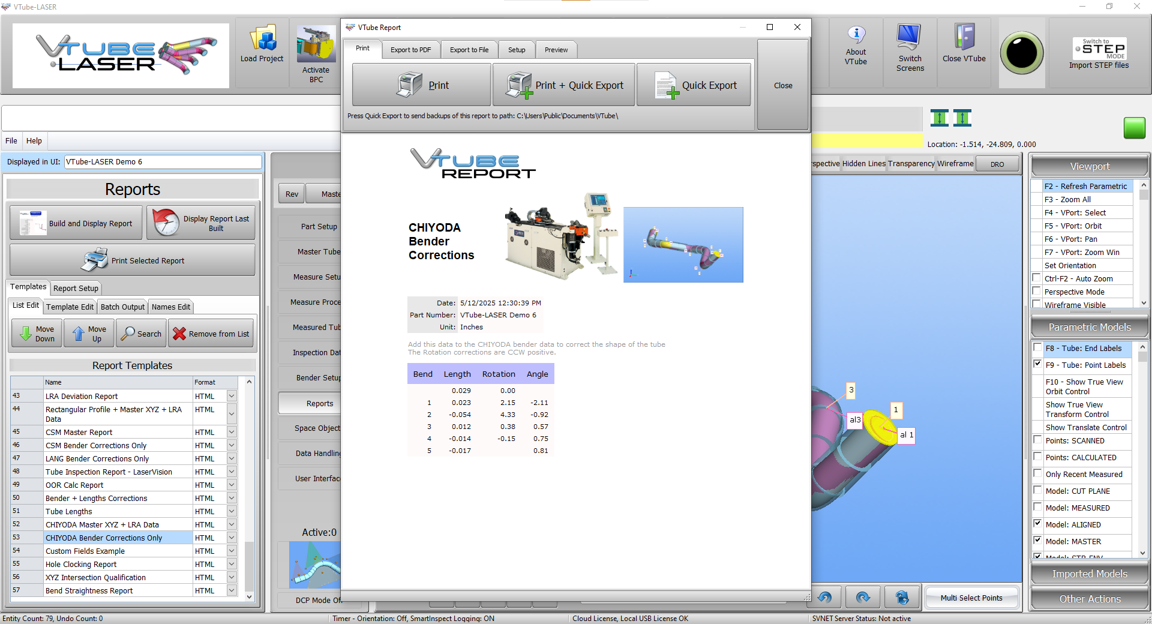Click the Print printer icon in report

410,85
